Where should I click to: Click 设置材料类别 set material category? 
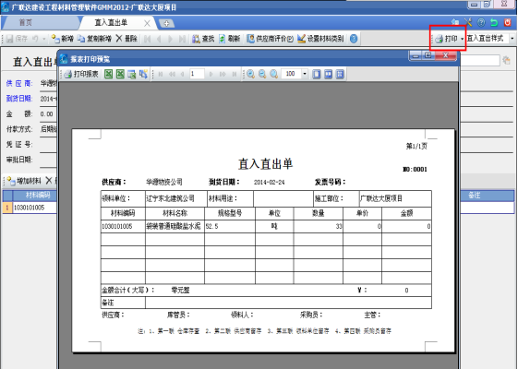tap(320, 39)
